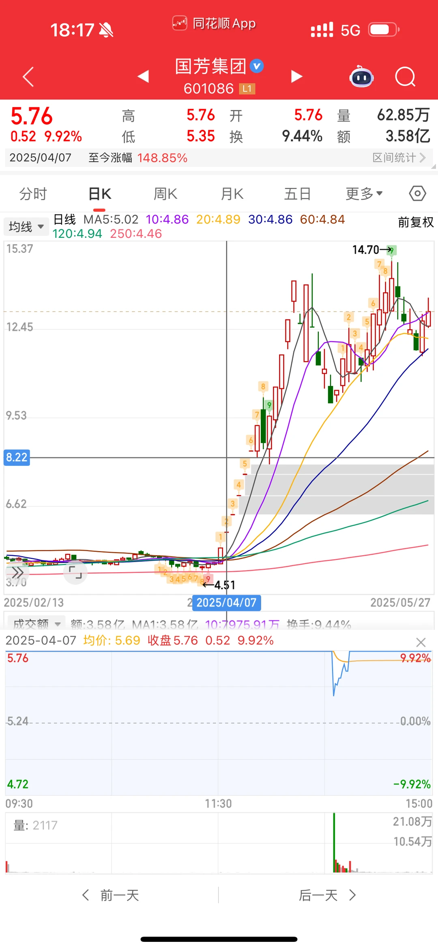
Task: Switch to next stock with right triangle
Action: click(x=296, y=76)
